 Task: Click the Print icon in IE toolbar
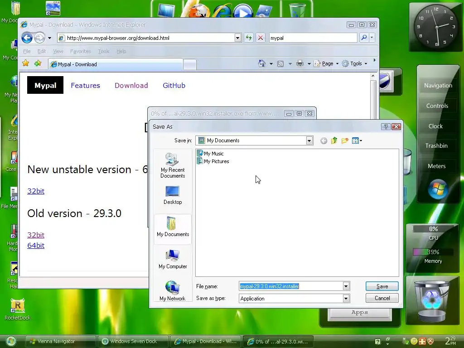point(300,63)
